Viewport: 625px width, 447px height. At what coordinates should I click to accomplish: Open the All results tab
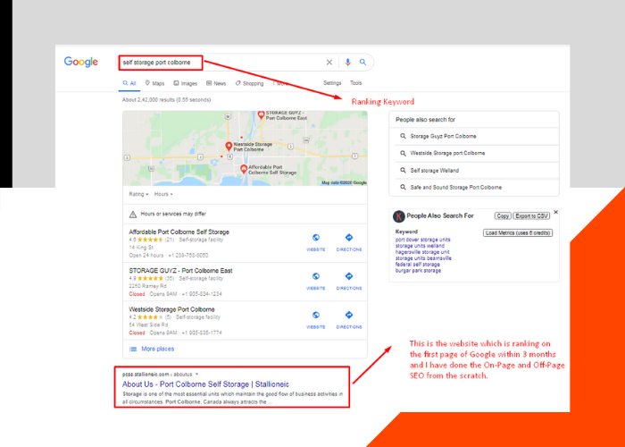pos(129,83)
